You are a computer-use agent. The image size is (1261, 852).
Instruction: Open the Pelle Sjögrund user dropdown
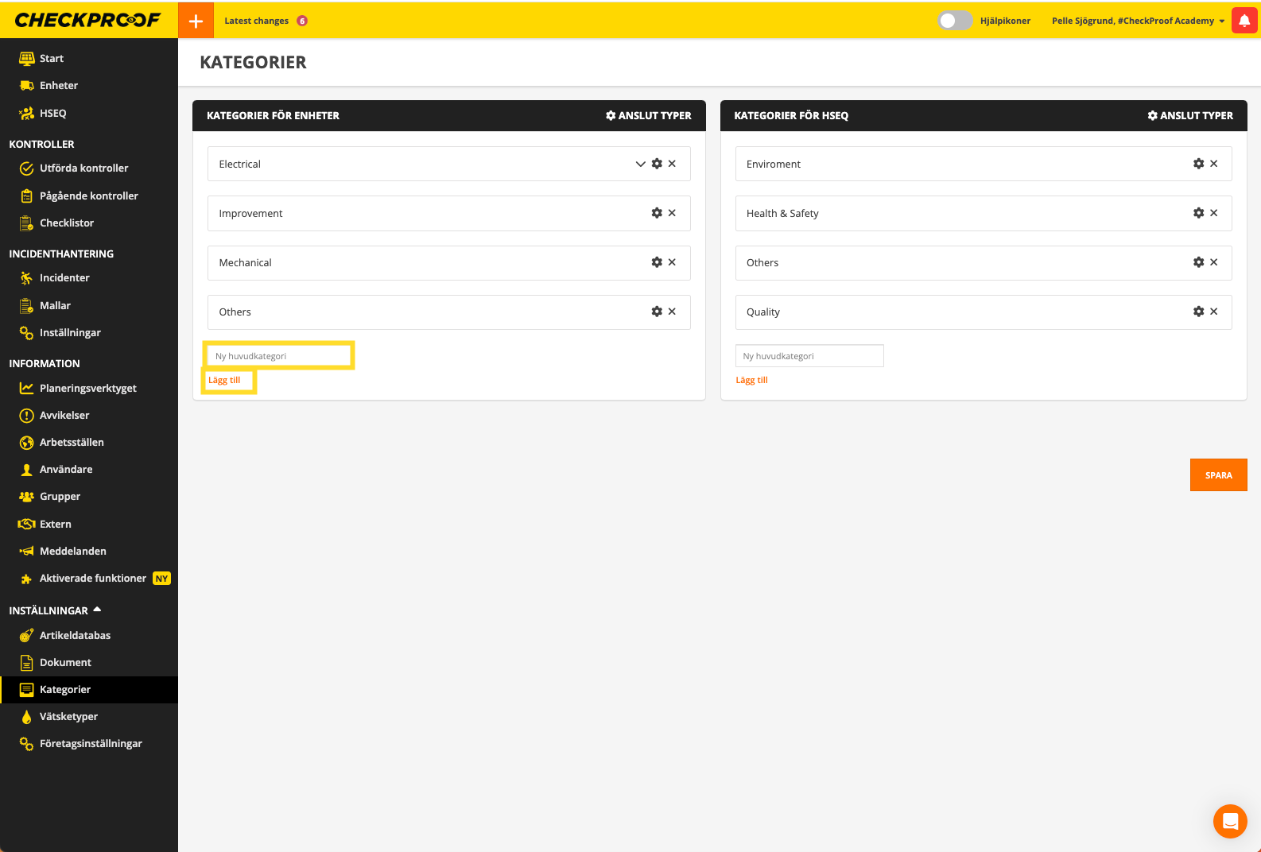tap(1138, 21)
